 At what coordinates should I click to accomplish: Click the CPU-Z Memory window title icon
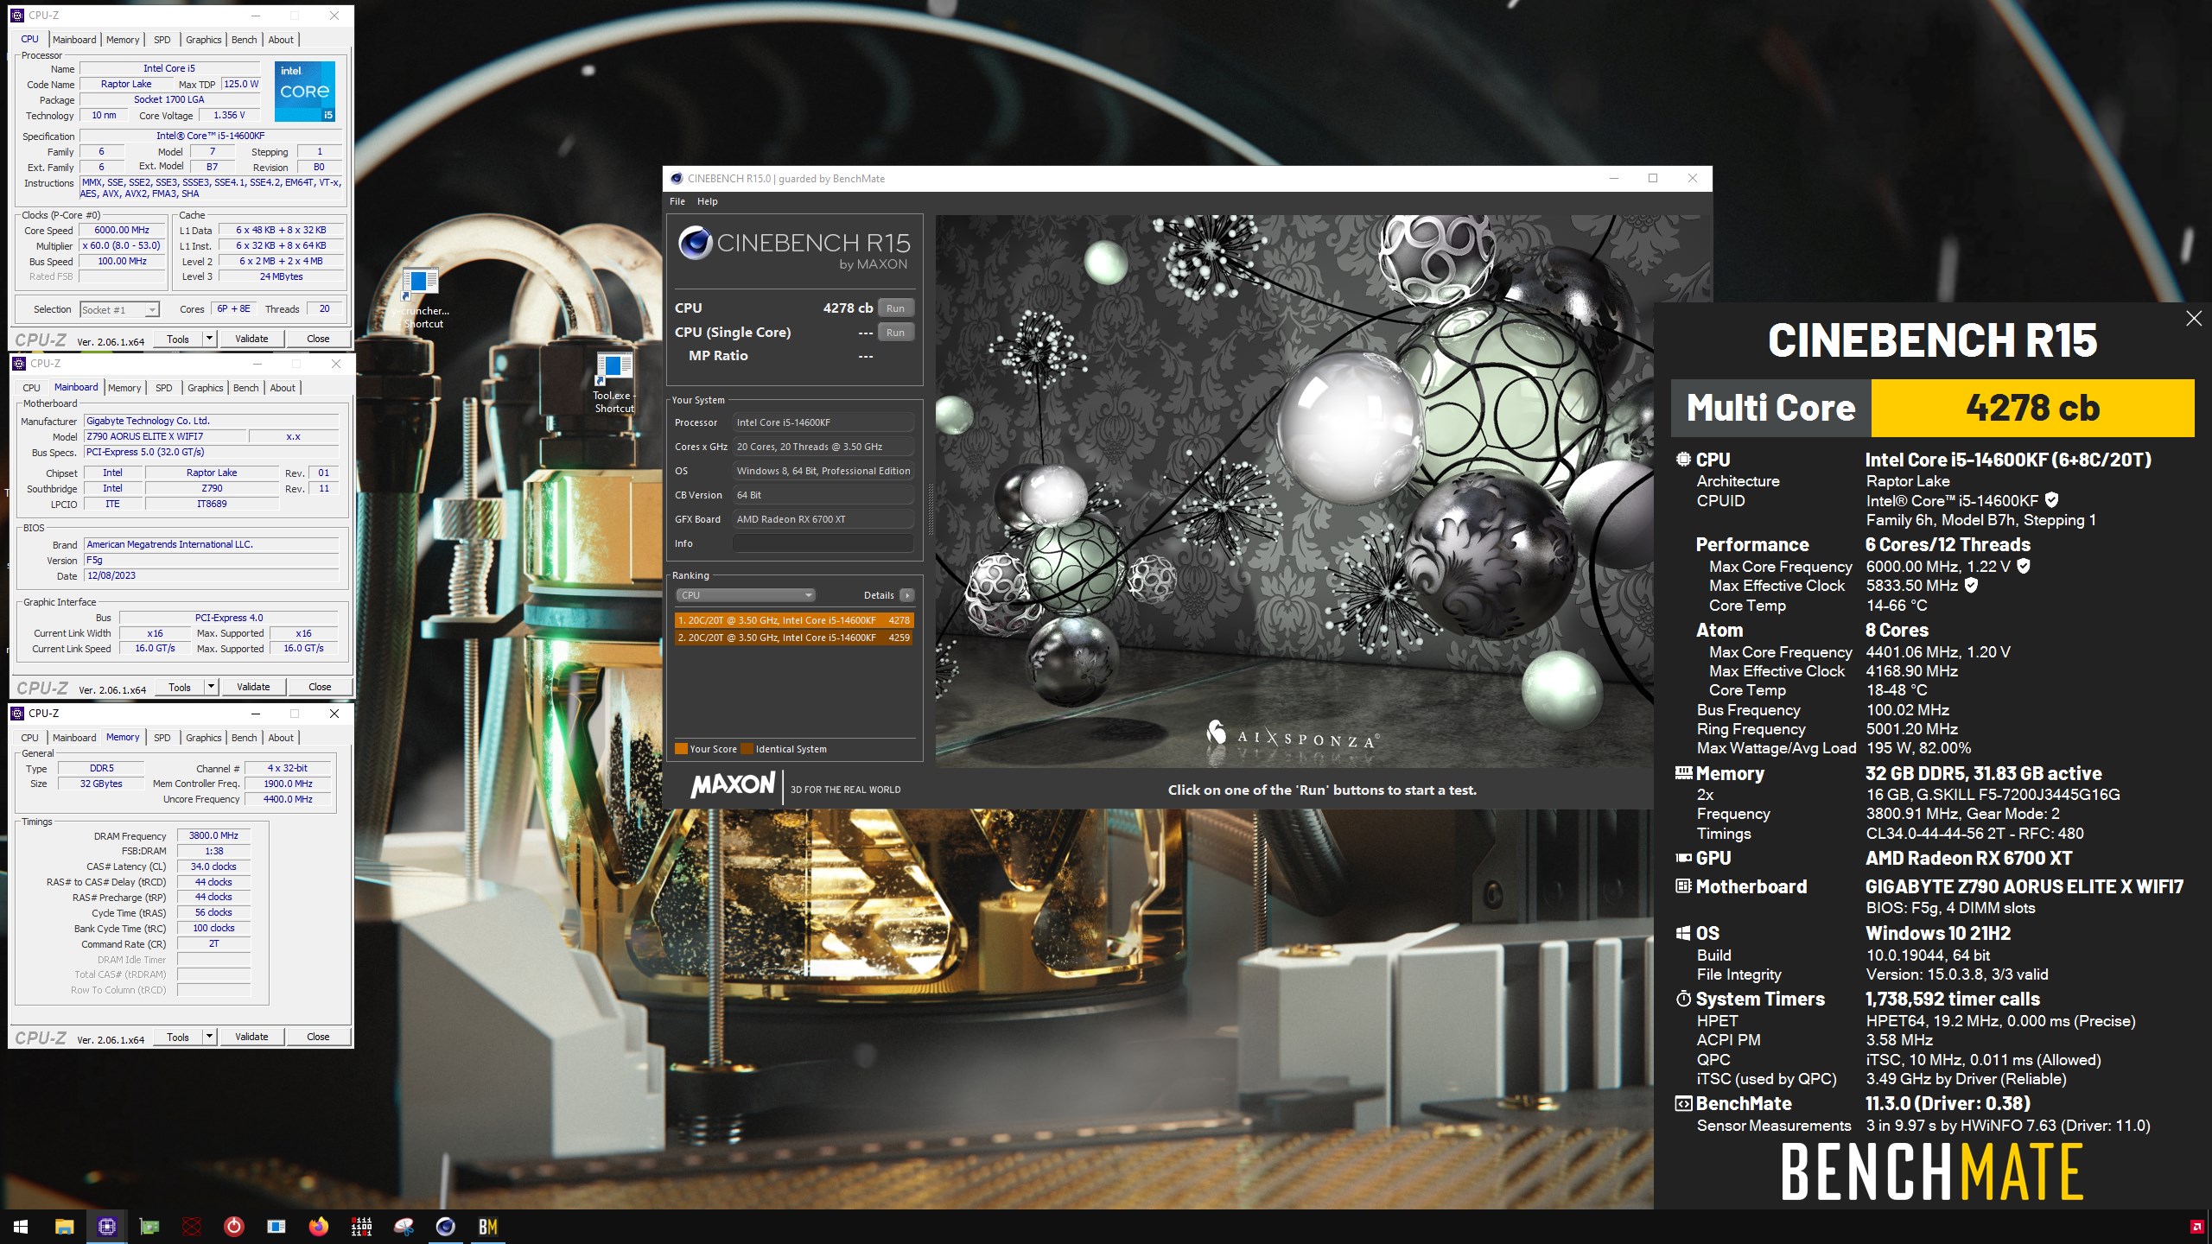(18, 714)
